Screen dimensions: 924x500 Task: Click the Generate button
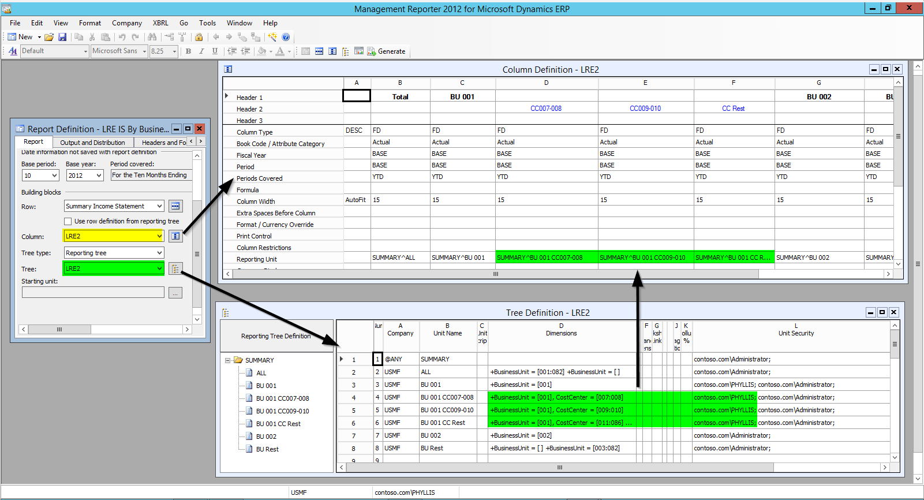(387, 51)
